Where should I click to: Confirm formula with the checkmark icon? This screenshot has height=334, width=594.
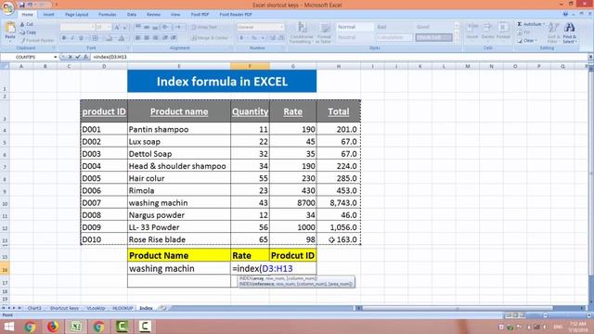coord(78,57)
